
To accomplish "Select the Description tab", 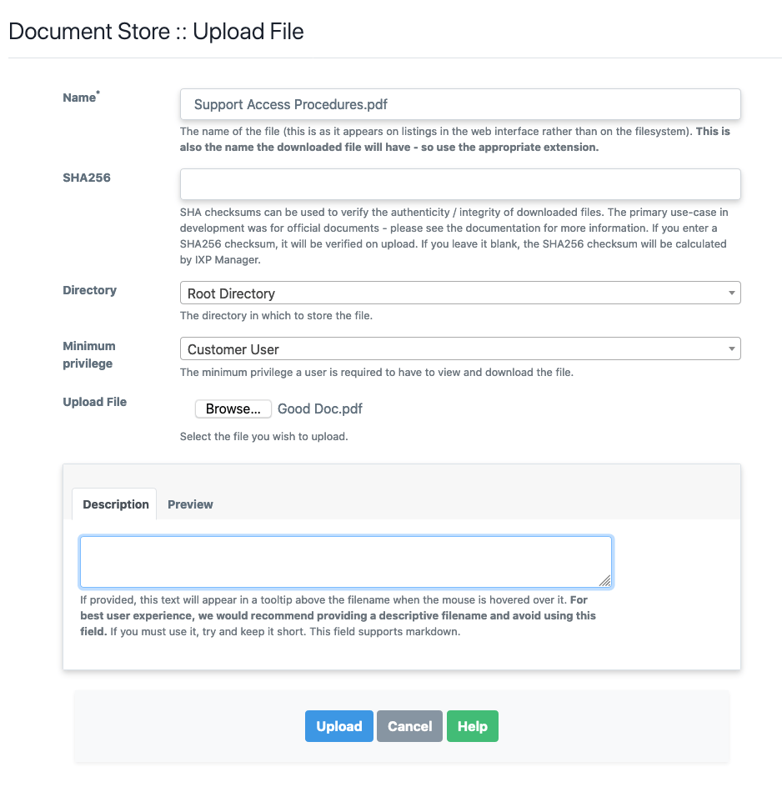I will pos(115,504).
